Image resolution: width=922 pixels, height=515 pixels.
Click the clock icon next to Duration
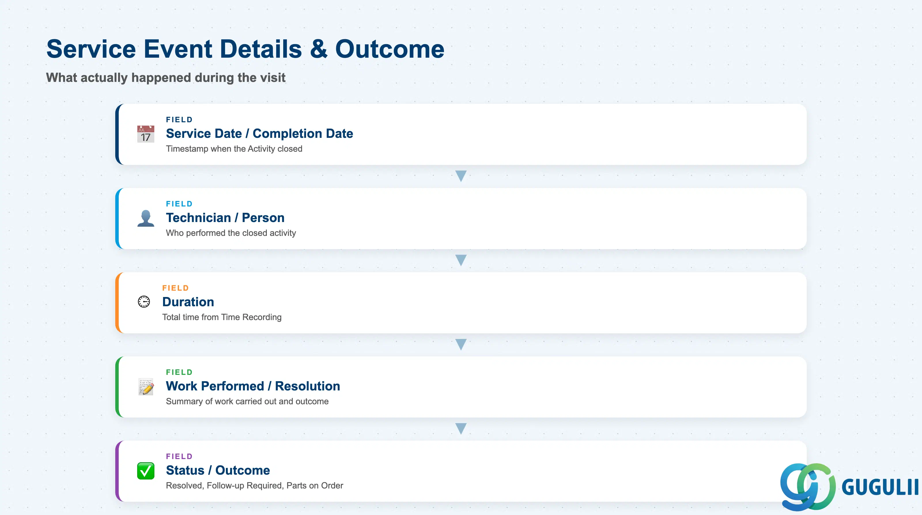(x=144, y=302)
